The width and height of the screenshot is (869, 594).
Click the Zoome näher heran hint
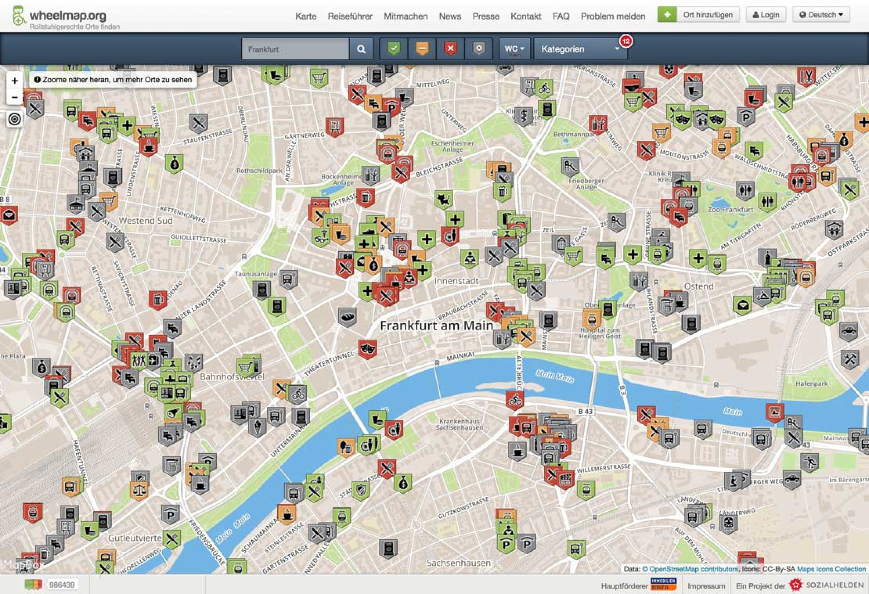113,80
